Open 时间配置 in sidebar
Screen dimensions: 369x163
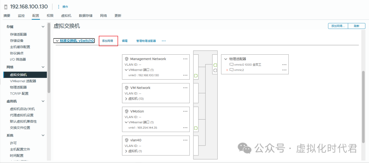point(17,156)
